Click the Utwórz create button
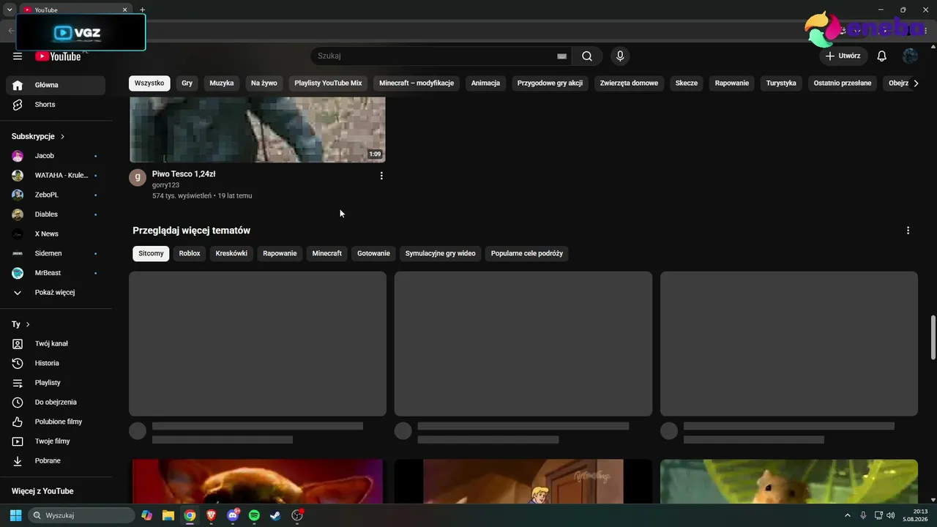This screenshot has height=527, width=937. (843, 56)
